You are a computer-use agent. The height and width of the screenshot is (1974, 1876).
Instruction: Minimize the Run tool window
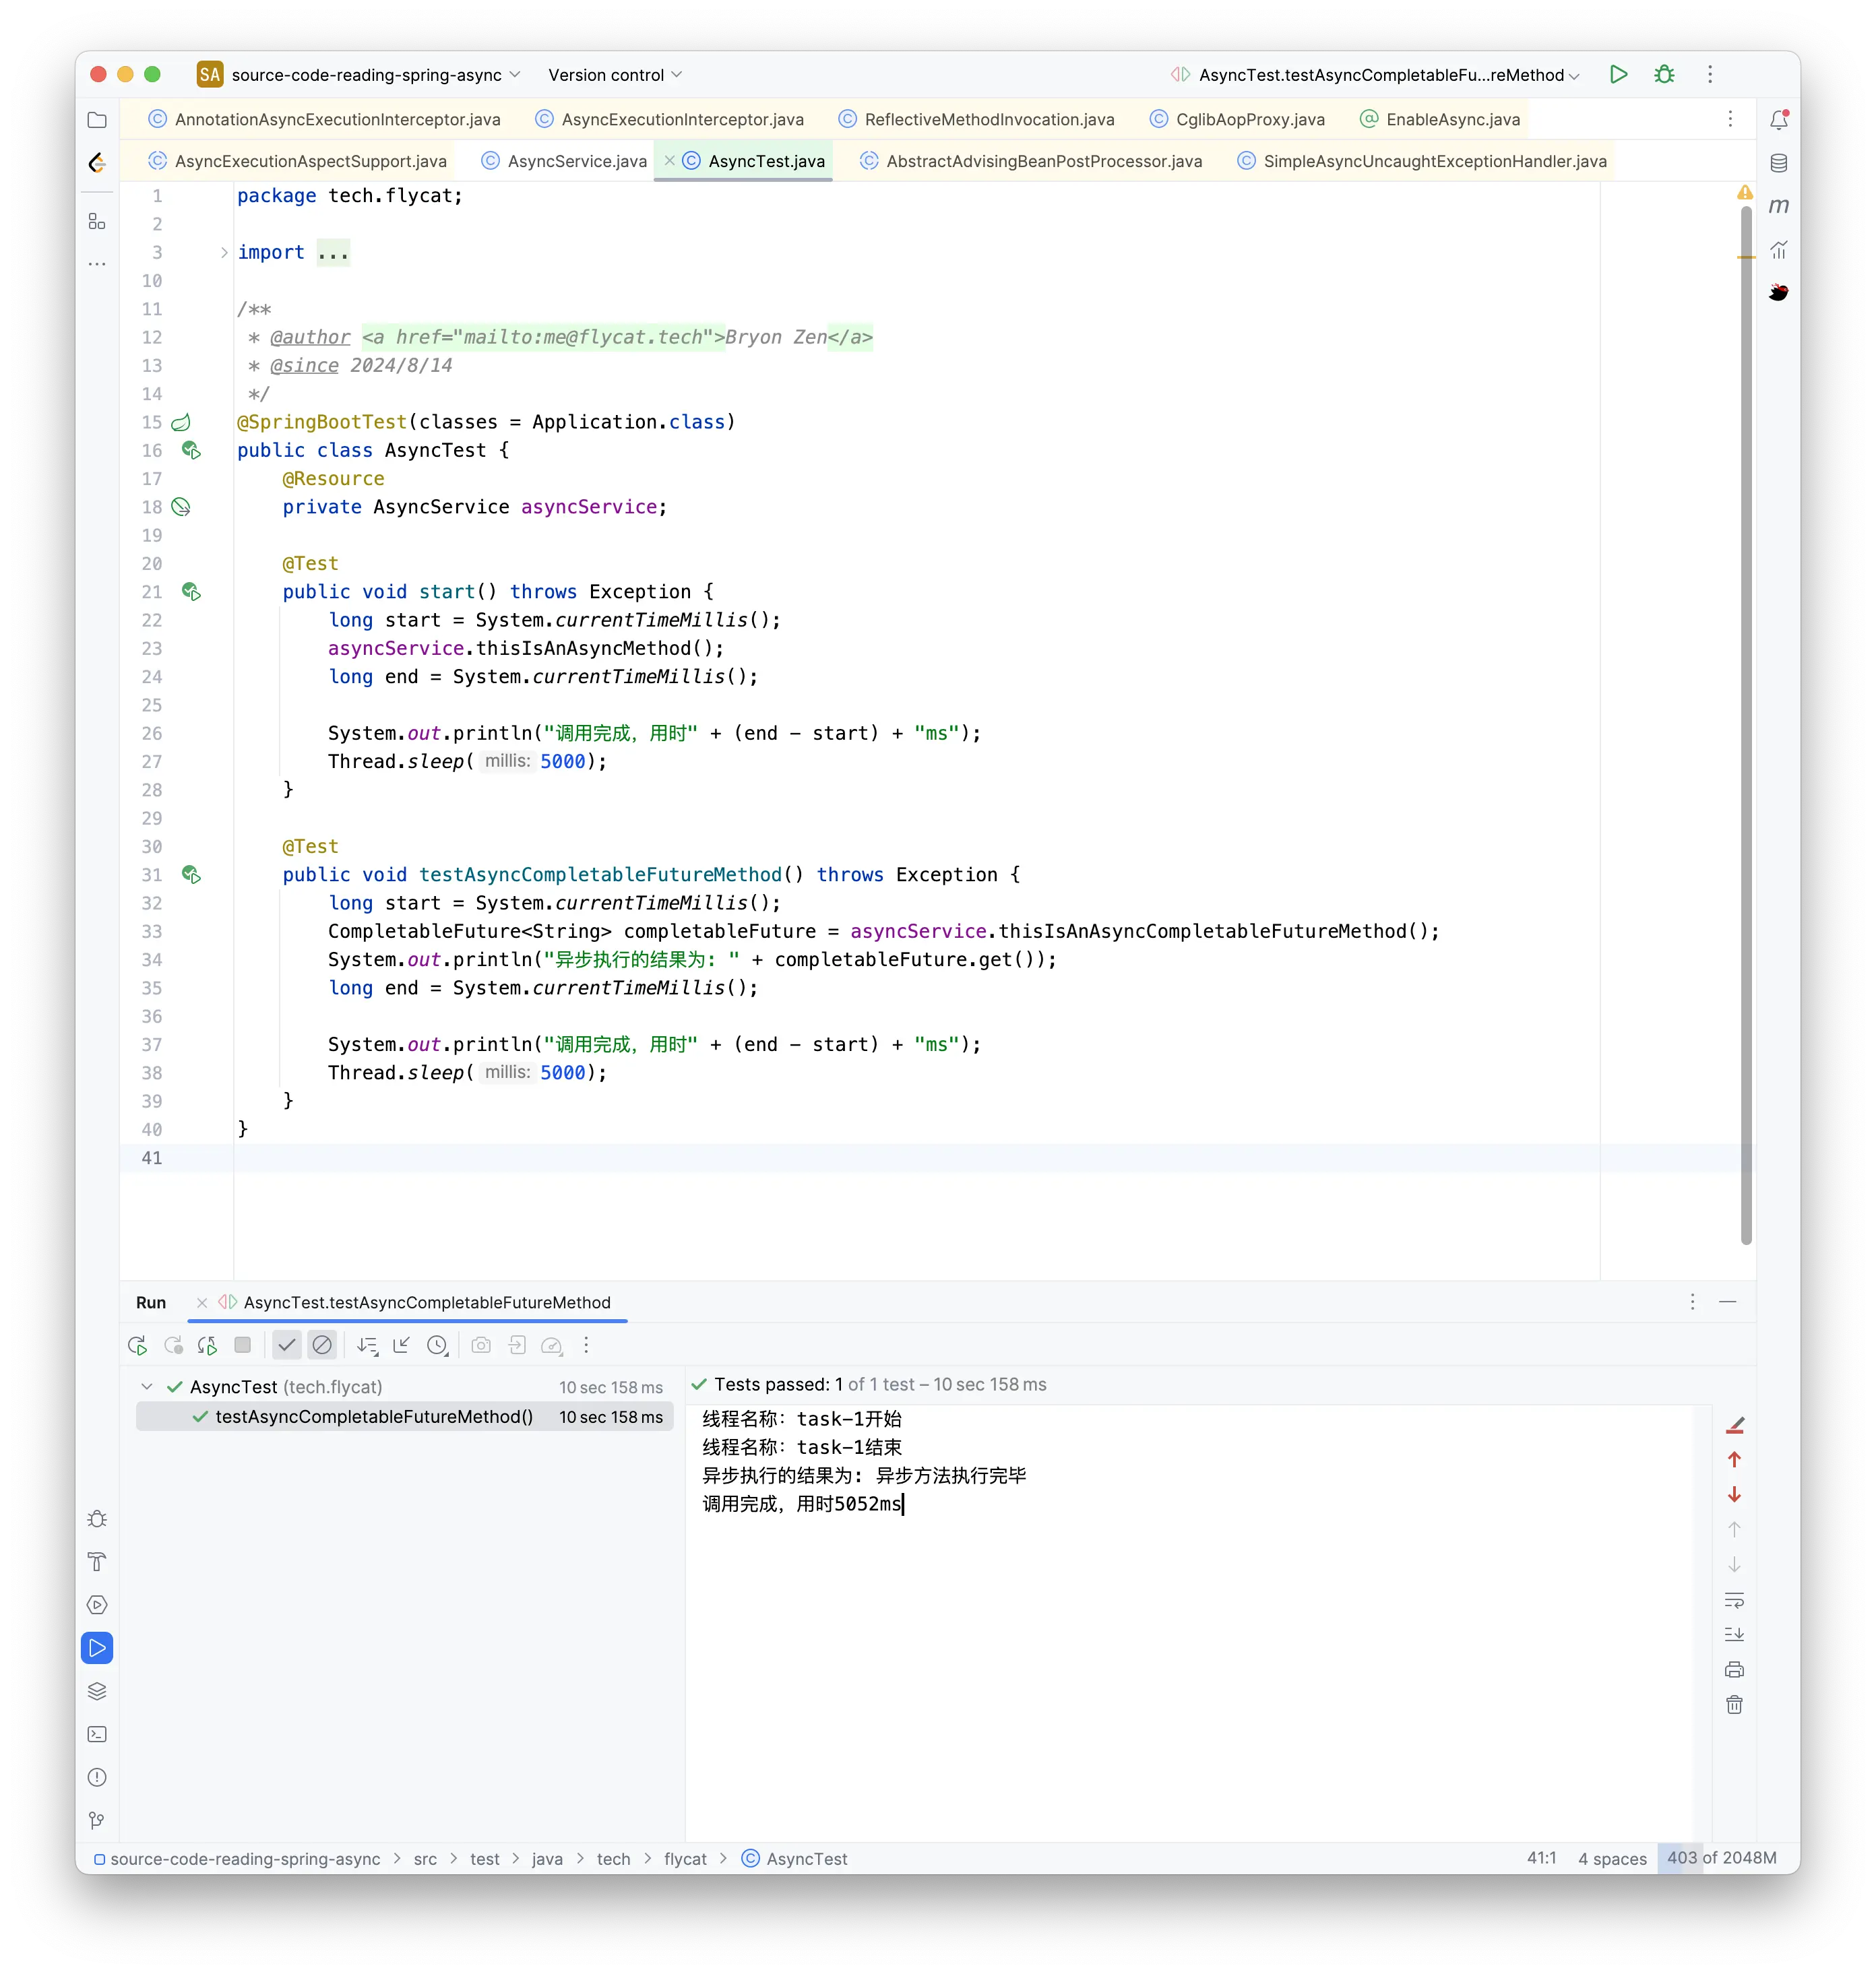point(1727,1302)
